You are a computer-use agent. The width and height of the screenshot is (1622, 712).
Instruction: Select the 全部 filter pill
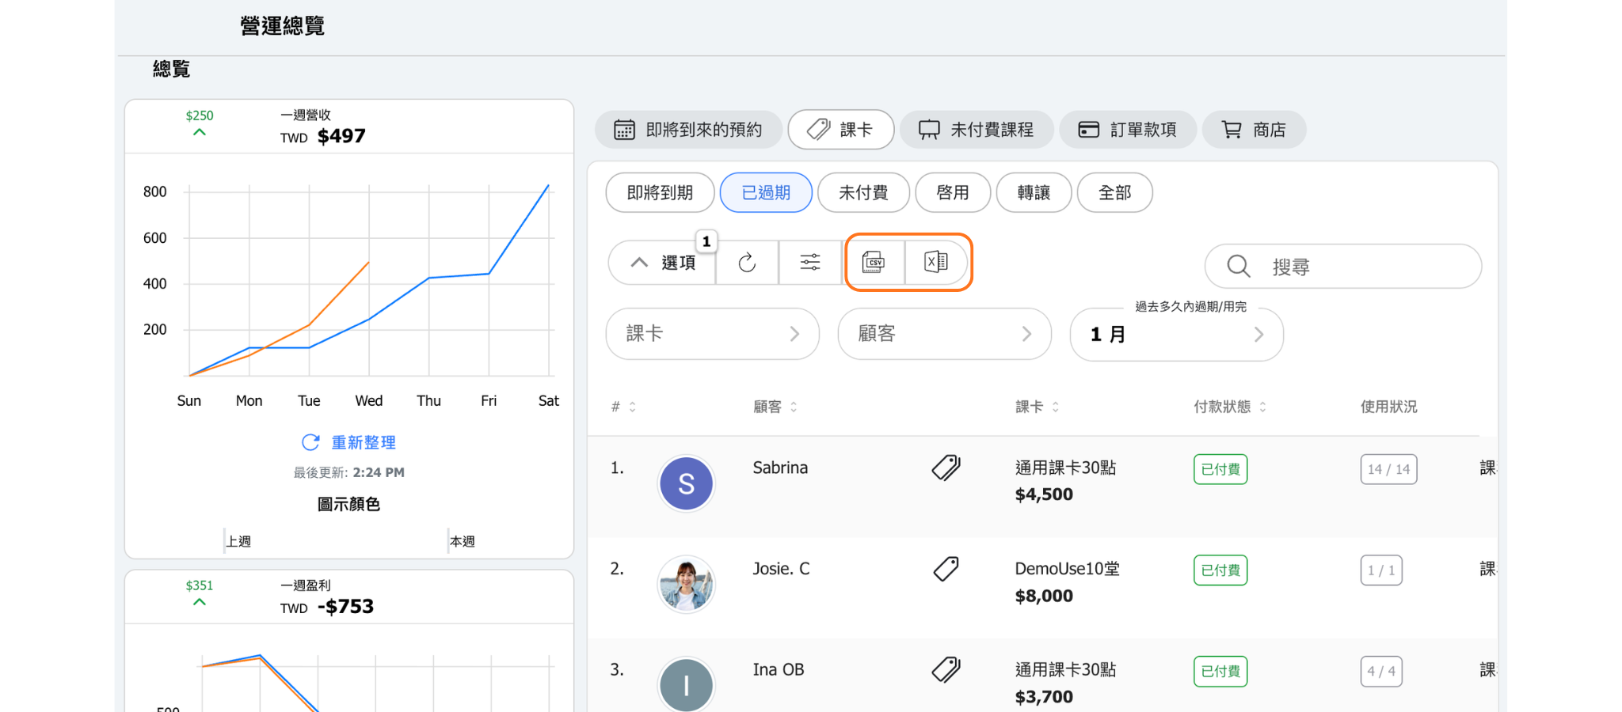click(x=1114, y=193)
